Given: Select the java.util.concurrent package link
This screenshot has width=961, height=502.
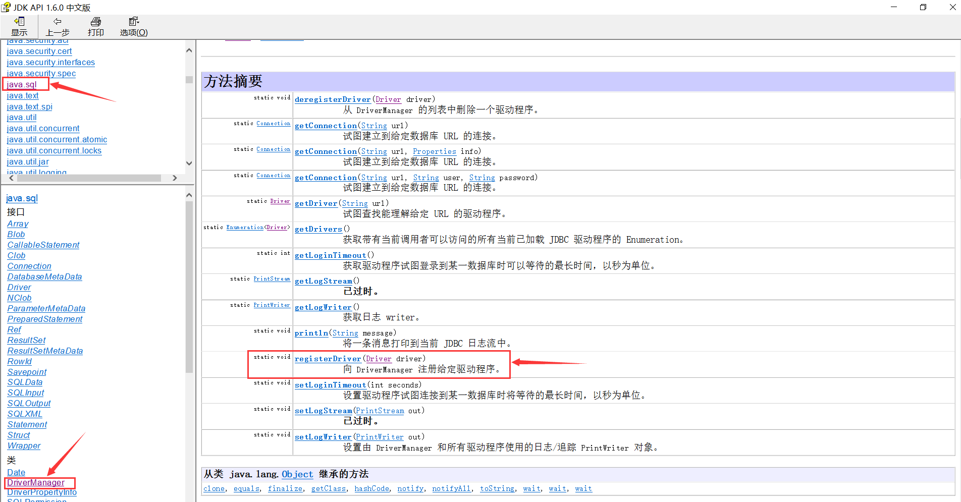Looking at the screenshot, I should (43, 129).
